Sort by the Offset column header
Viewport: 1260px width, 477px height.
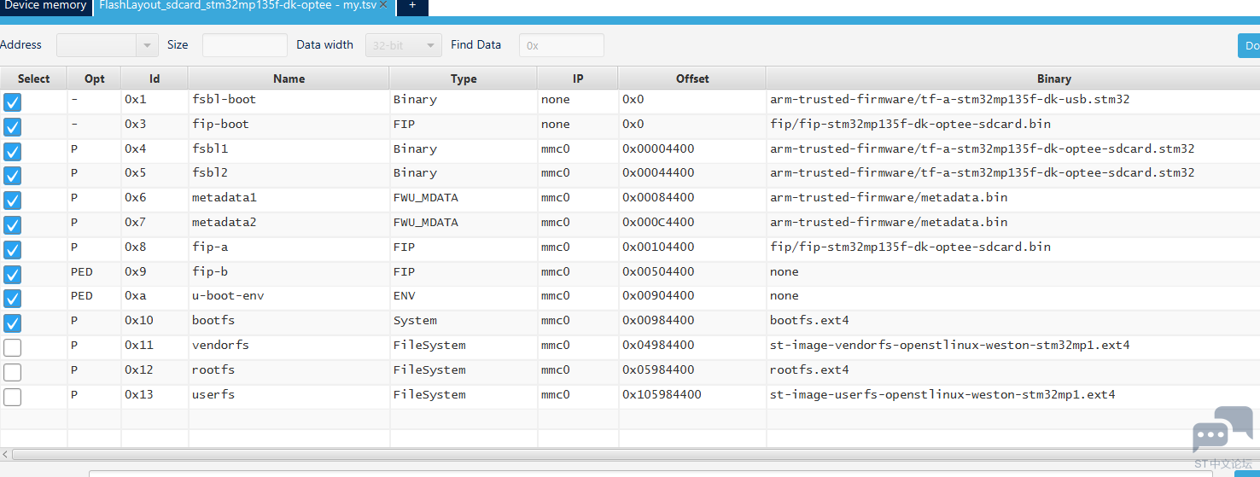(x=692, y=79)
